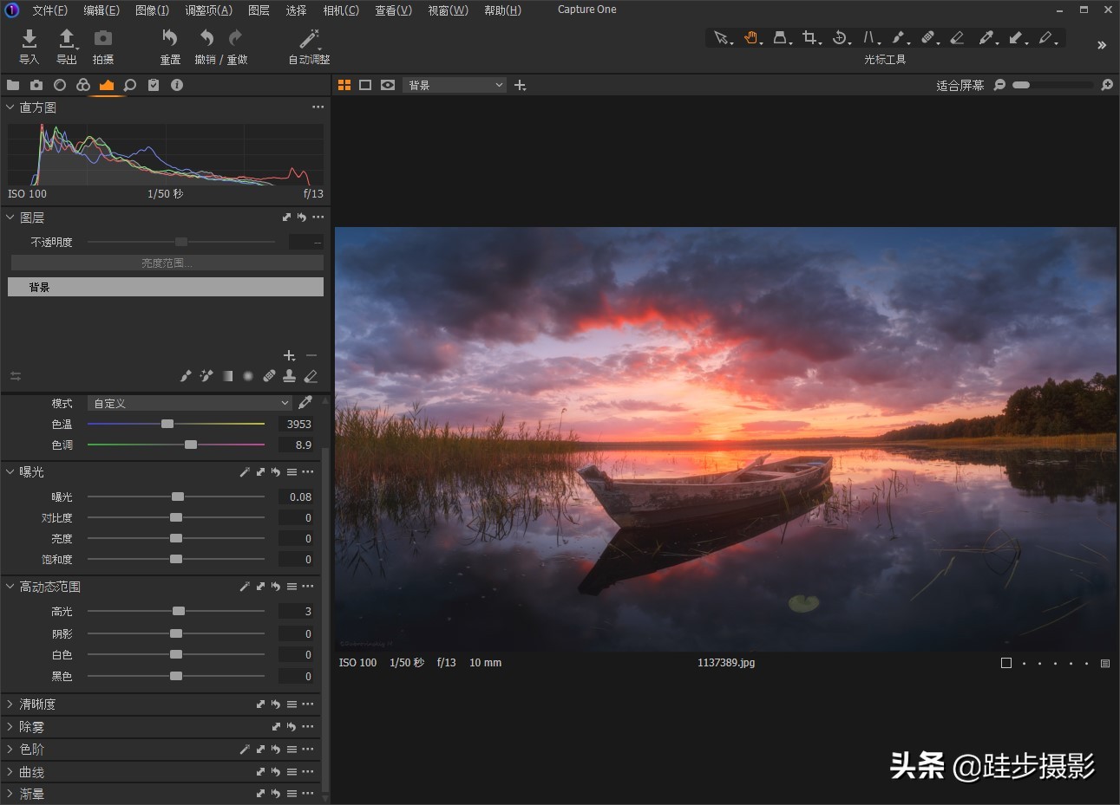Click the new filled adjustment layer plus icon
1120x805 pixels.
point(289,354)
